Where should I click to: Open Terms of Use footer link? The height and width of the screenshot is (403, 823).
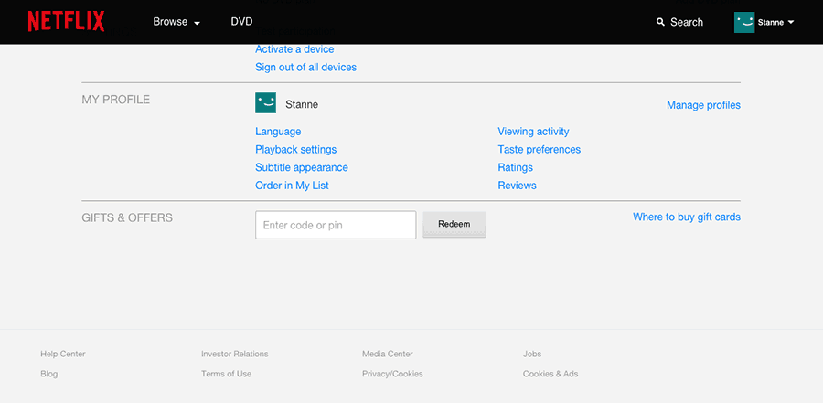click(226, 374)
